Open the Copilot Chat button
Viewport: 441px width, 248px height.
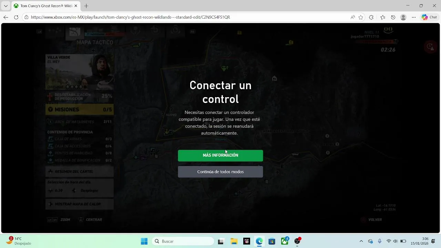click(429, 17)
